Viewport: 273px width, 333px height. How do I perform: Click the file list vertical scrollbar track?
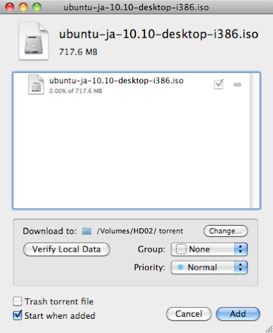[x=255, y=140]
